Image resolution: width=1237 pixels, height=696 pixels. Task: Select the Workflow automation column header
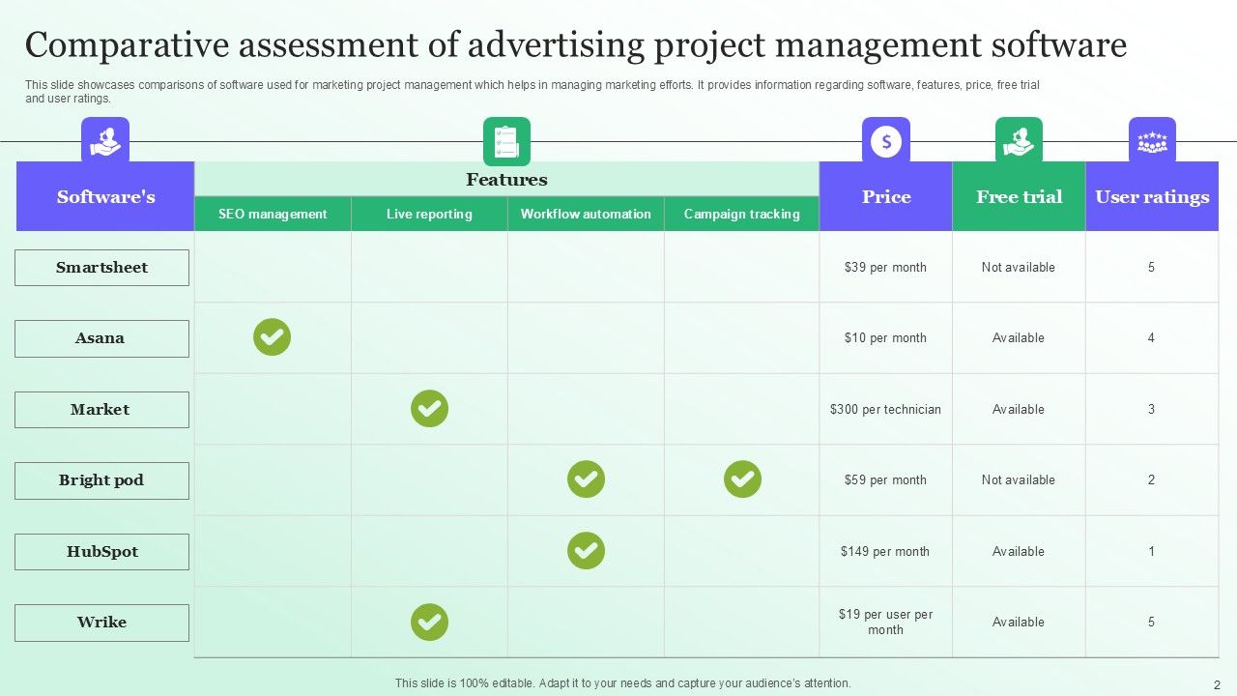586,214
